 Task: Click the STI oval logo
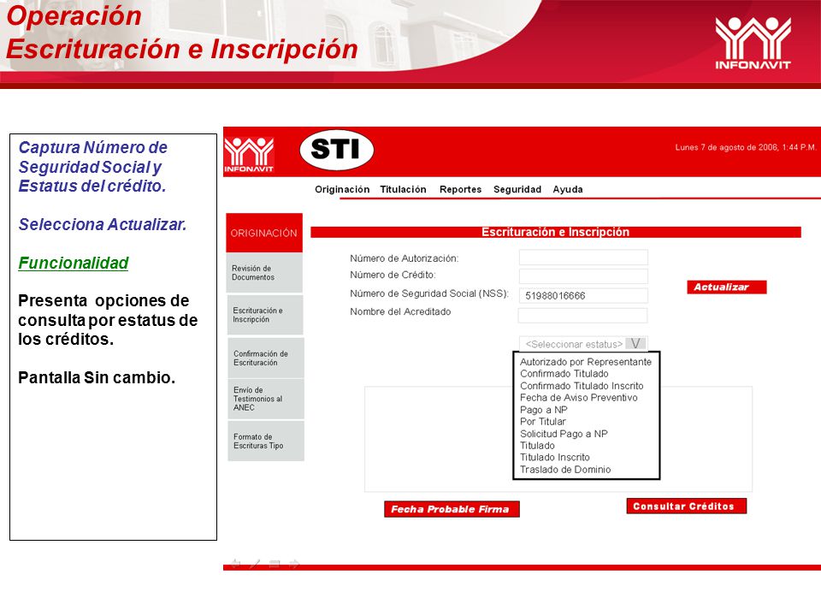click(337, 150)
